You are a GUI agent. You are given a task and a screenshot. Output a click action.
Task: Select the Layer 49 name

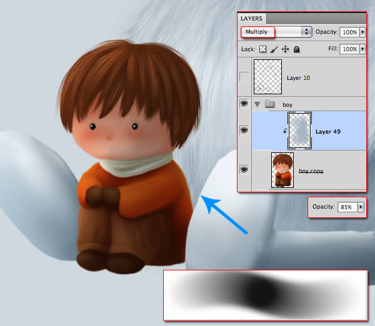tap(327, 131)
